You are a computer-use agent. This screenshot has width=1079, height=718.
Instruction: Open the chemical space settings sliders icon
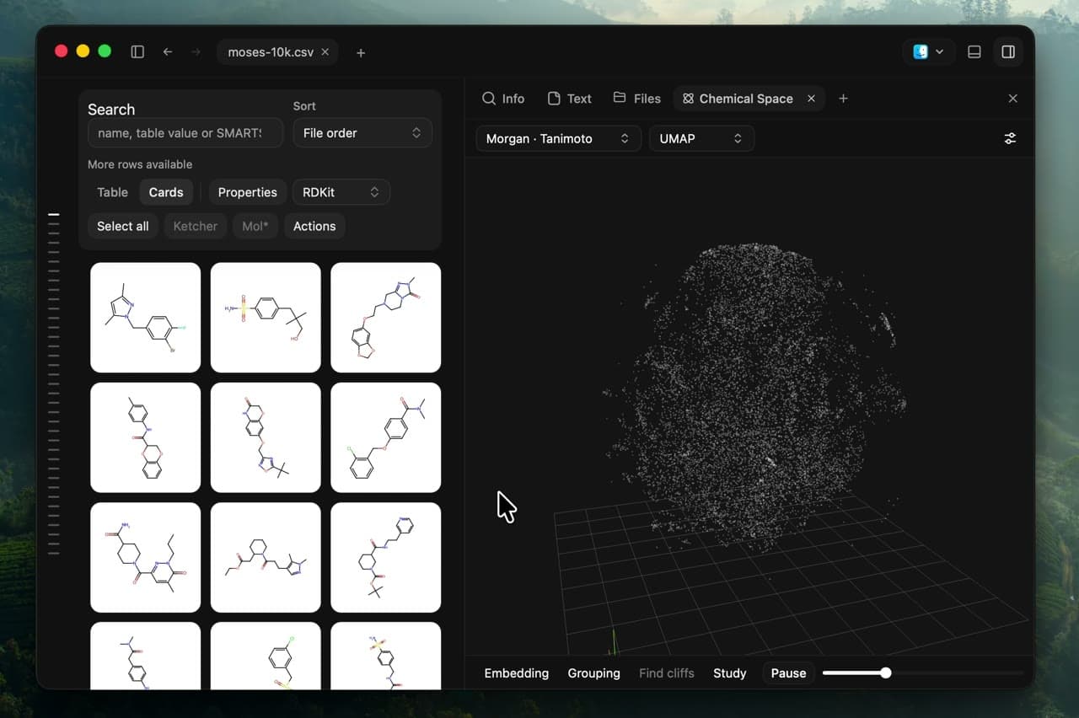(x=1010, y=138)
